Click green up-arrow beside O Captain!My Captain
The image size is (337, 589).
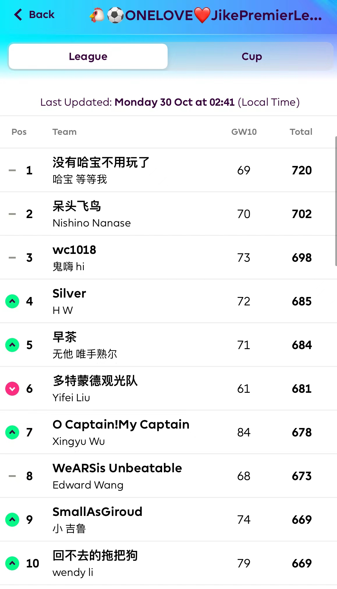(12, 432)
